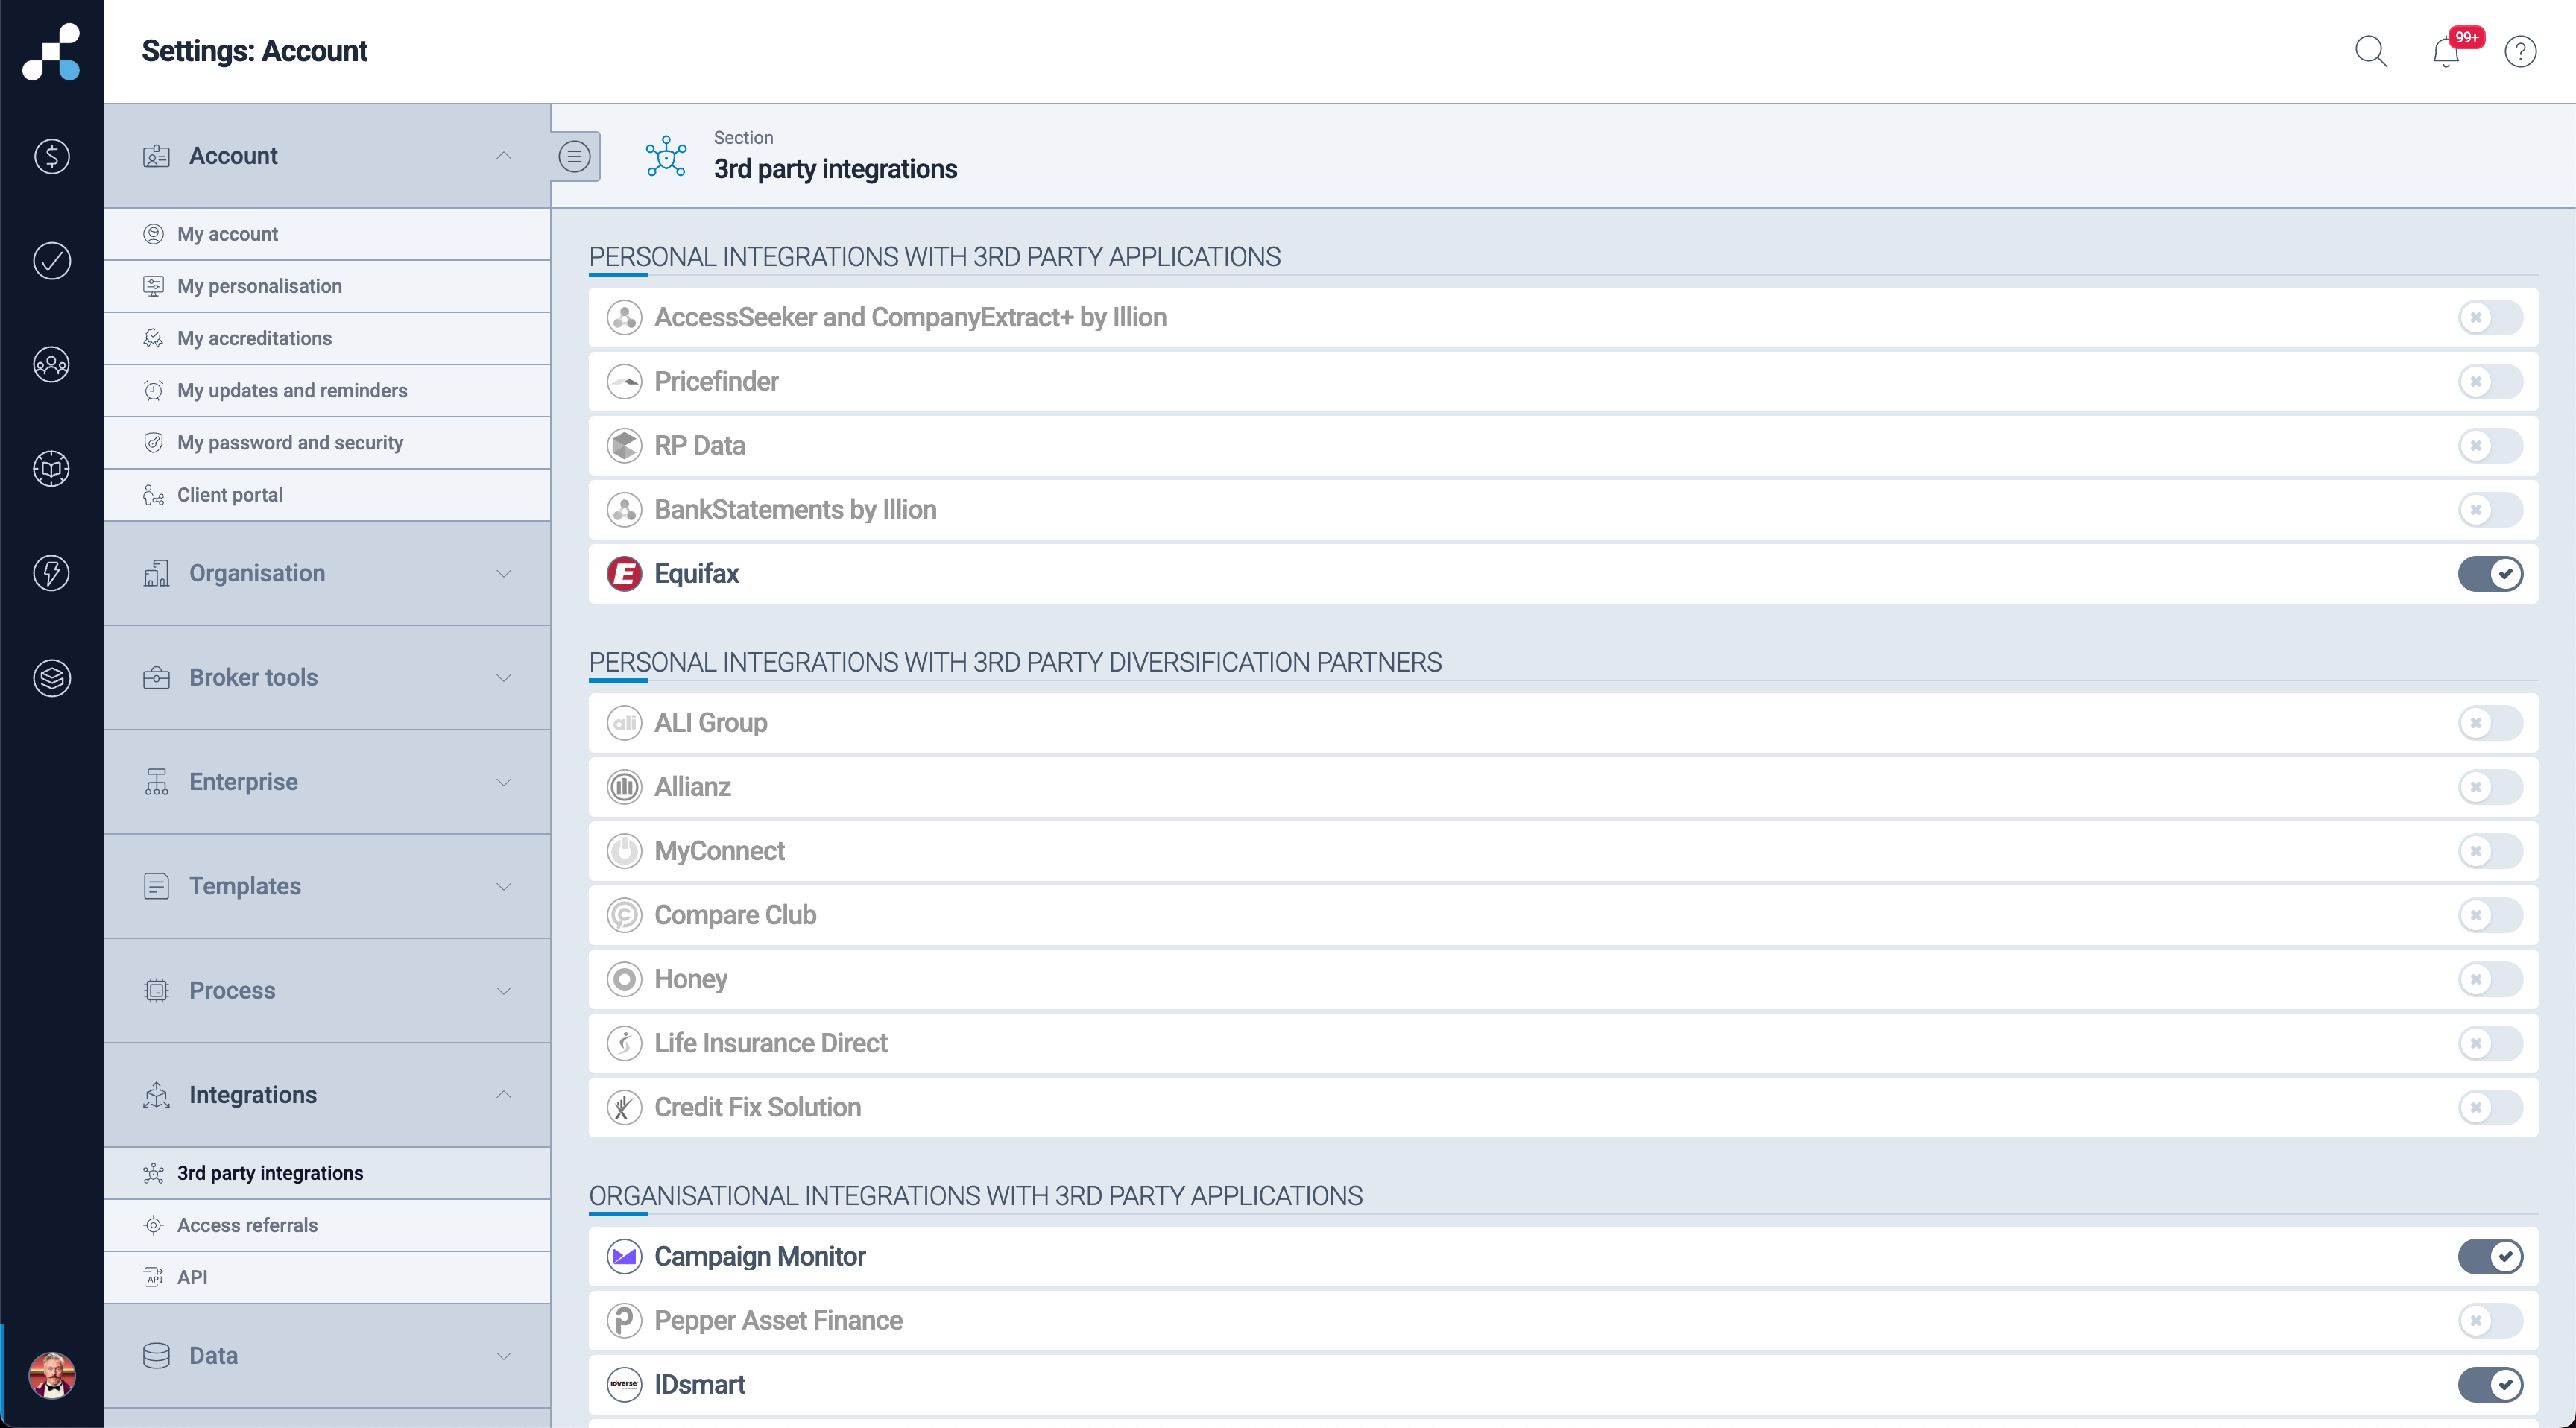Open the dollar sign nav icon
Image resolution: width=2576 pixels, height=1428 pixels.
click(52, 156)
